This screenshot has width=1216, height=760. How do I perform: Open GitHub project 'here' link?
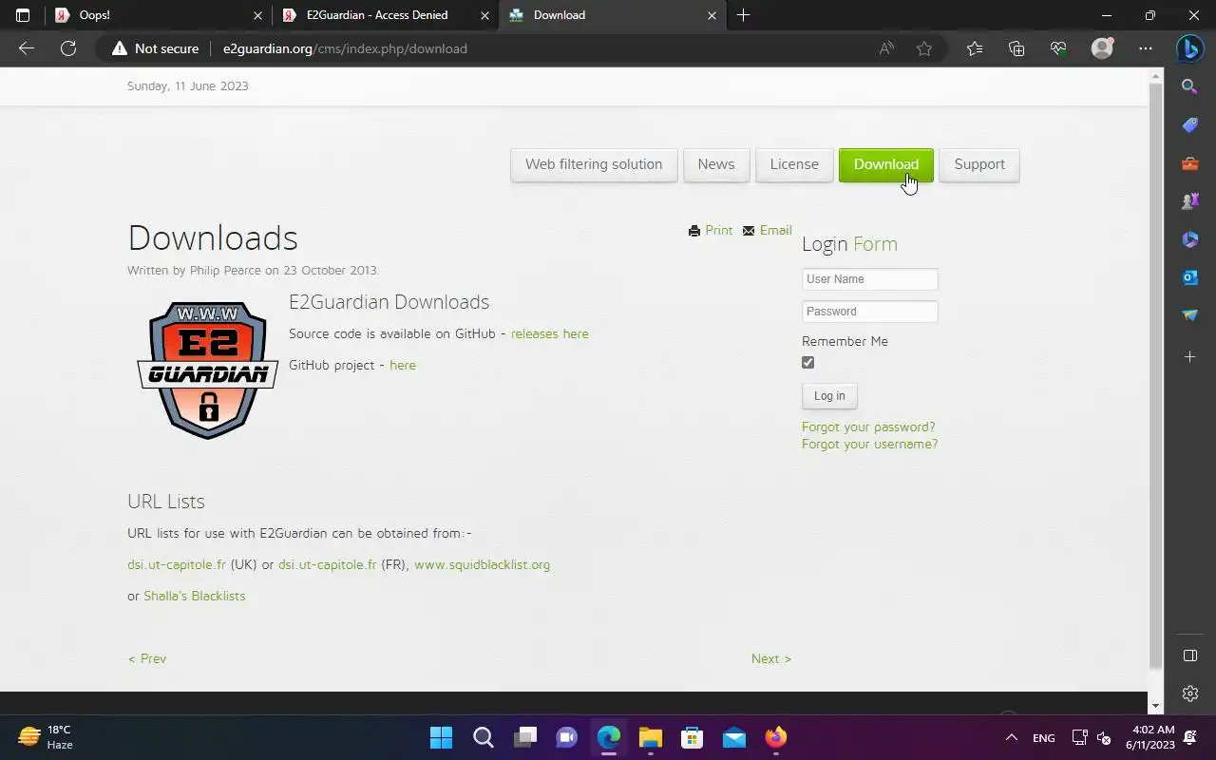[403, 365]
